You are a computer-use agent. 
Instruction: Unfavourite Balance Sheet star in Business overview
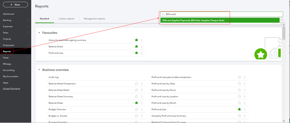(x=136, y=103)
